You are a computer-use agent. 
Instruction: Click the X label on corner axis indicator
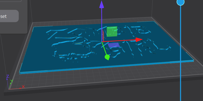pos(23,87)
